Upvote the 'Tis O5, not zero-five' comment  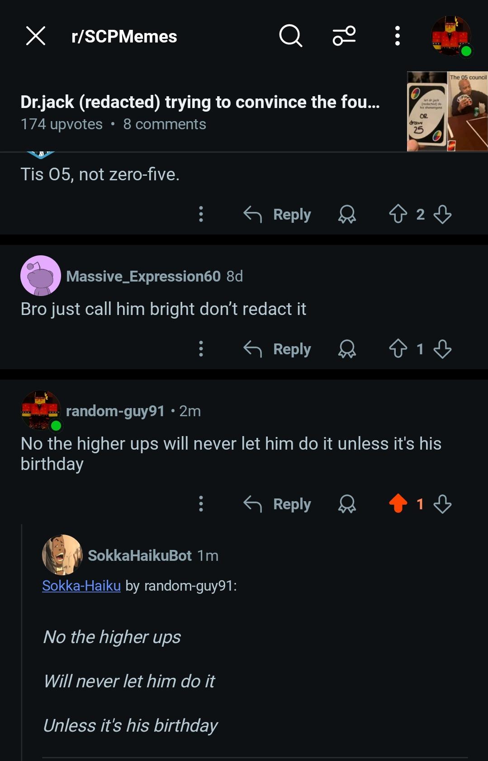coord(398,214)
